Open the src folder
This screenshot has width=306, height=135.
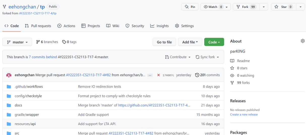17,133
